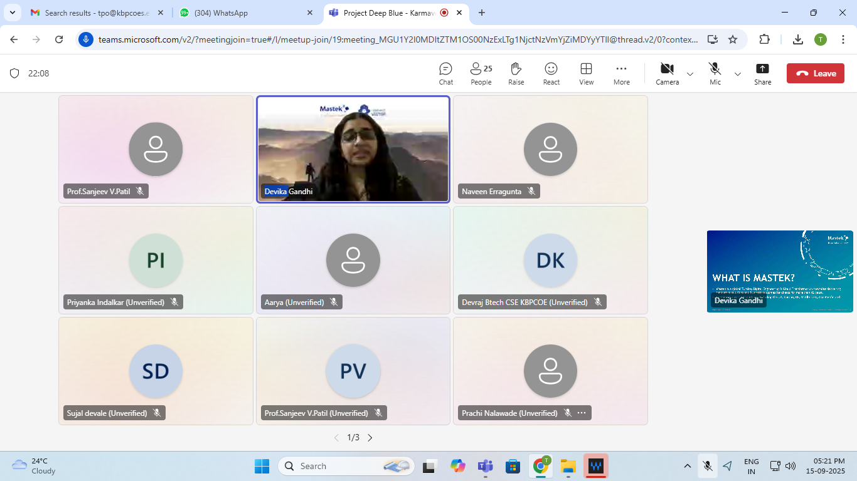857x481 pixels.
Task: Open More meeting options
Action: [x=621, y=73]
